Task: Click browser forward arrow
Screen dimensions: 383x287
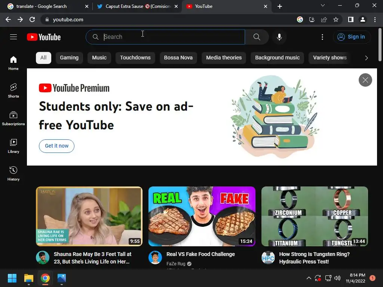Action: [20, 19]
